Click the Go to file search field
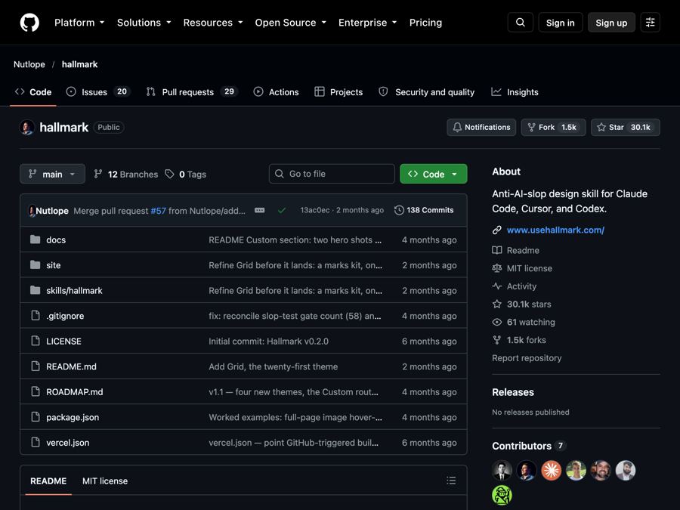Image resolution: width=680 pixels, height=510 pixels. pyautogui.click(x=332, y=174)
